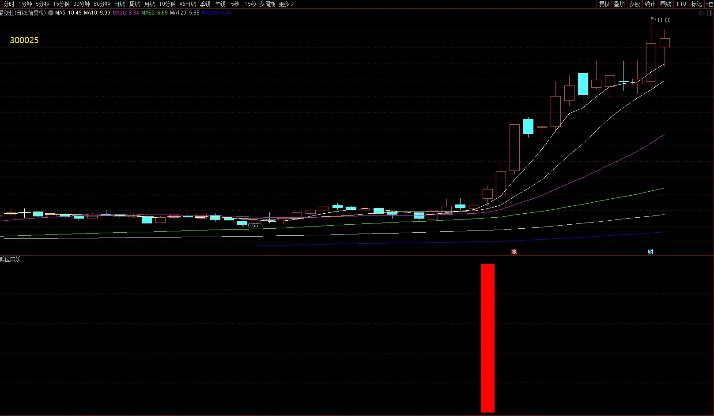This screenshot has height=416, width=714.
Task: Open the 叠加 overlay button
Action: pos(620,4)
